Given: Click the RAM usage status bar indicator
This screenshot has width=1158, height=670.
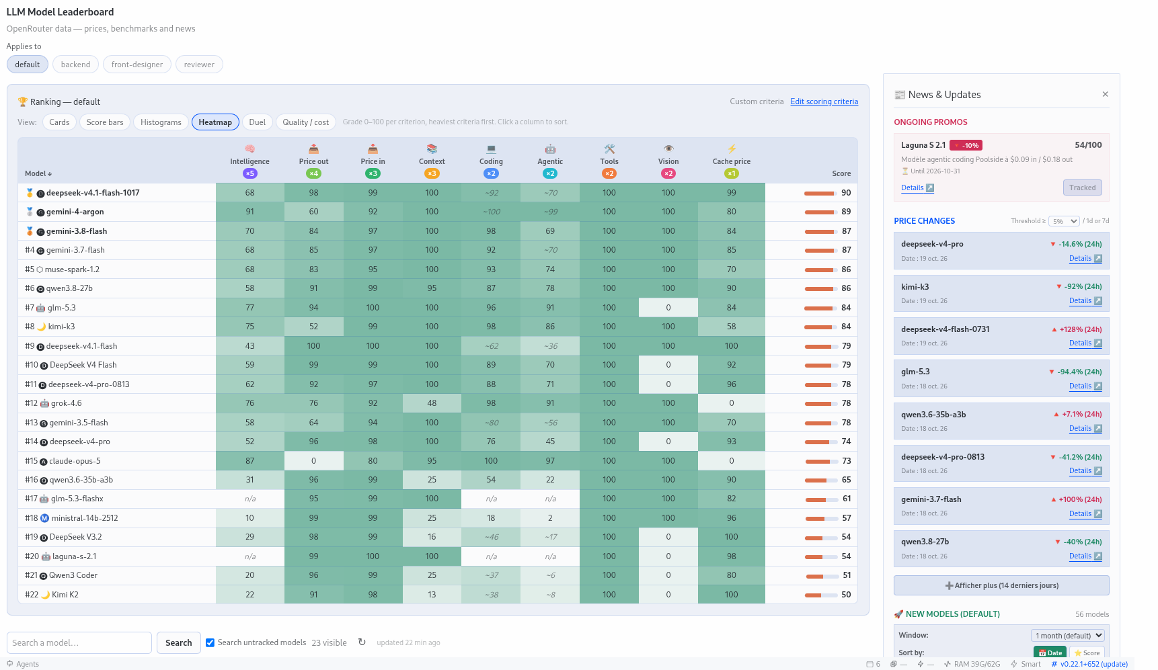Looking at the screenshot, I should tap(972, 664).
